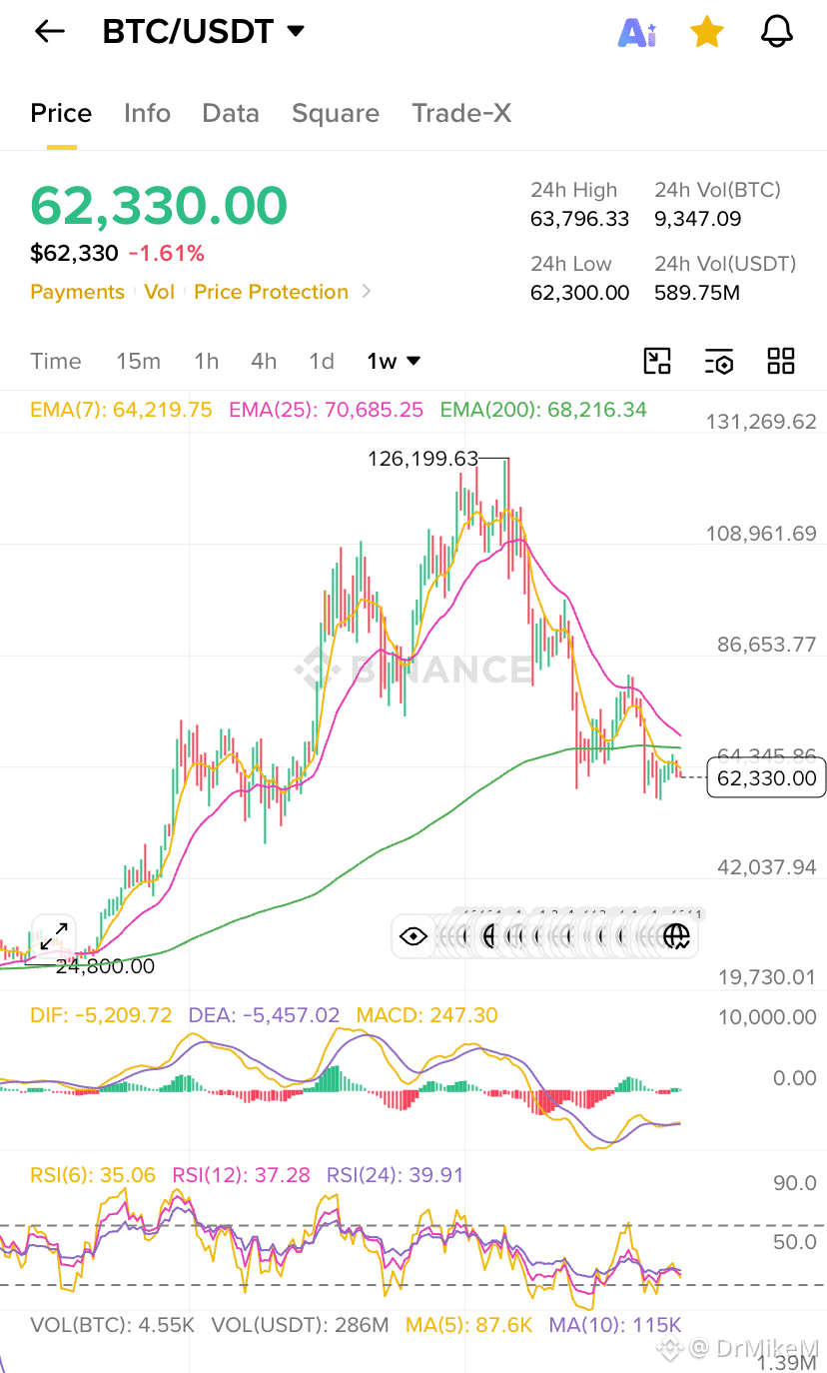Click the 24h Vol(BTC) value 9,347.09
Screen dimensions: 827x1373
(x=698, y=219)
